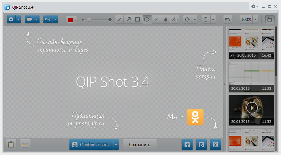Click the Опубликовать button

coord(91,145)
